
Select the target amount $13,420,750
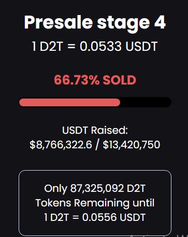pos(132,145)
